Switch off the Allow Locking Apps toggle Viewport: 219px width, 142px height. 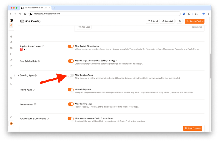click(x=70, y=104)
